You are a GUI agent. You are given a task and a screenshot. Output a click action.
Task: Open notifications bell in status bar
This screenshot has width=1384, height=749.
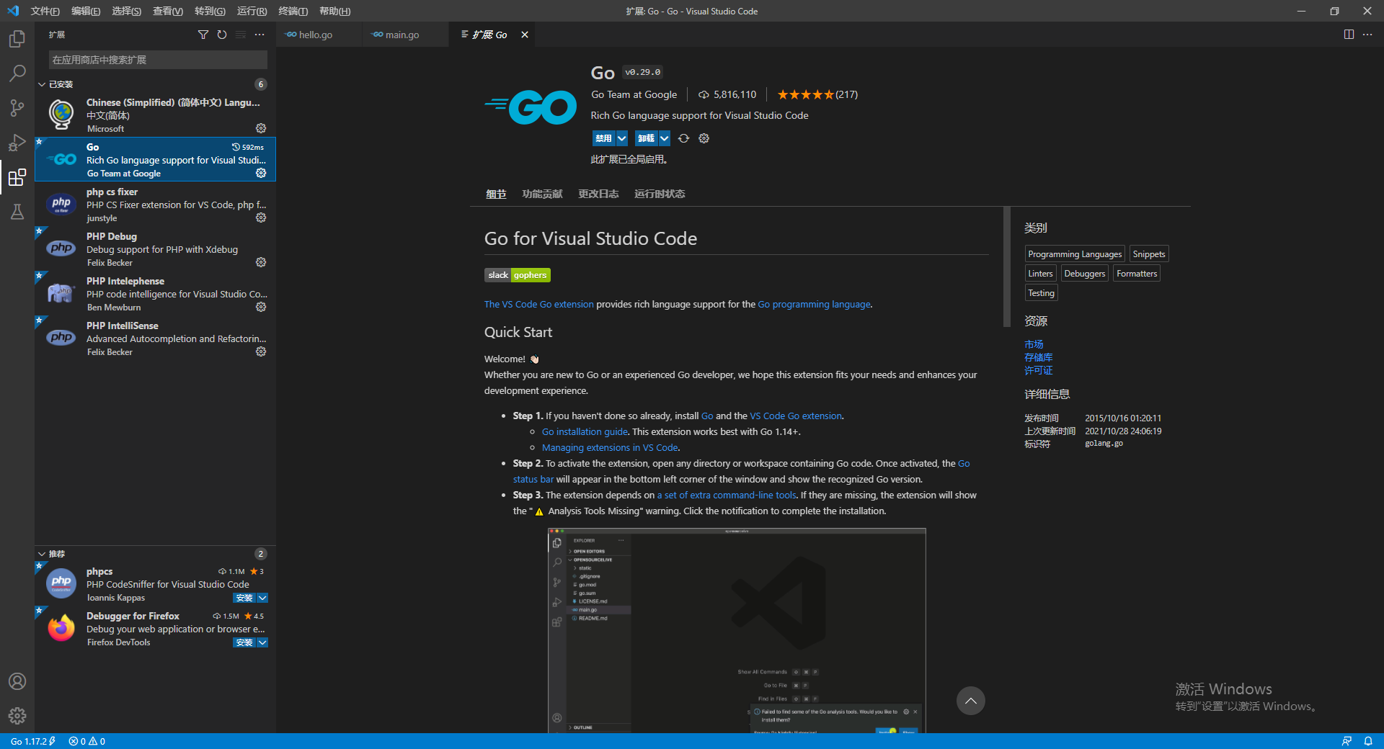(x=1368, y=741)
